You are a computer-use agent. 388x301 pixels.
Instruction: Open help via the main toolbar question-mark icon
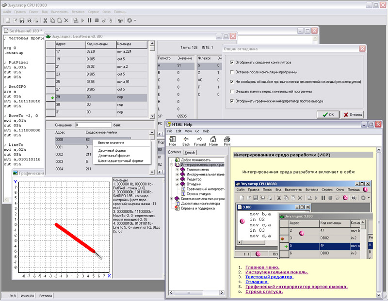(120, 20)
